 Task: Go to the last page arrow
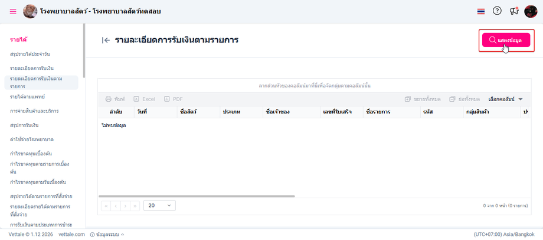[135, 206]
